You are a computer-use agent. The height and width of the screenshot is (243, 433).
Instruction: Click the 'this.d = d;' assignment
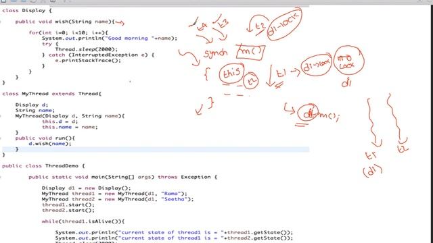click(x=60, y=122)
